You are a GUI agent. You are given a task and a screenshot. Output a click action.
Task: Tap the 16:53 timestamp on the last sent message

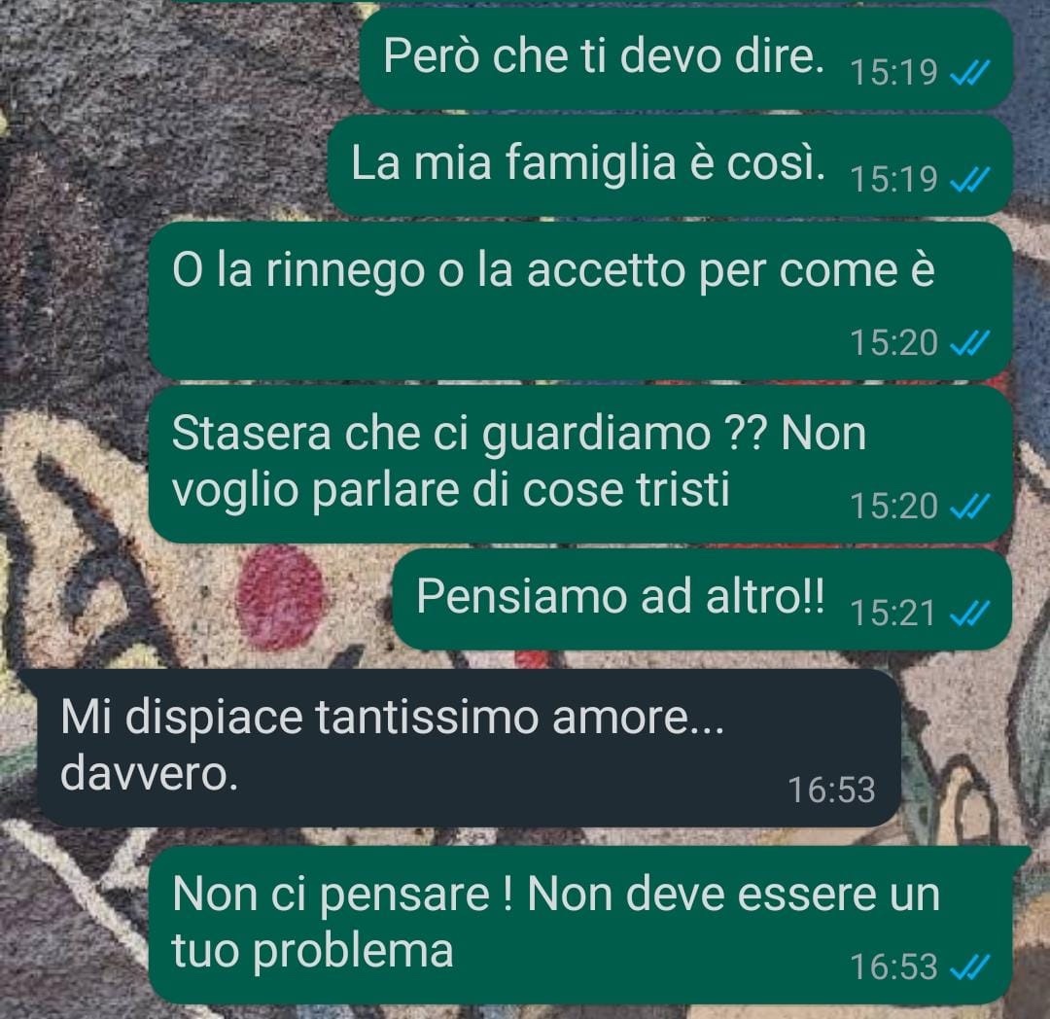pyautogui.click(x=893, y=966)
